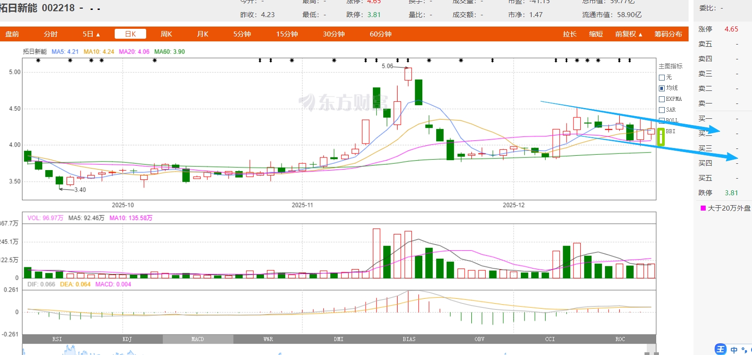Switch sub-indicator to W&R
The height and width of the screenshot is (355, 752).
click(268, 339)
